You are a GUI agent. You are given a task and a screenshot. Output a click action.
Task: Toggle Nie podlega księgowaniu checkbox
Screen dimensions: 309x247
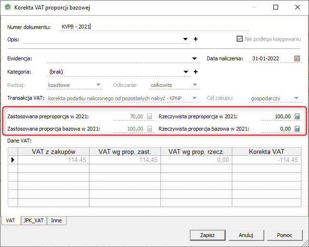click(239, 39)
